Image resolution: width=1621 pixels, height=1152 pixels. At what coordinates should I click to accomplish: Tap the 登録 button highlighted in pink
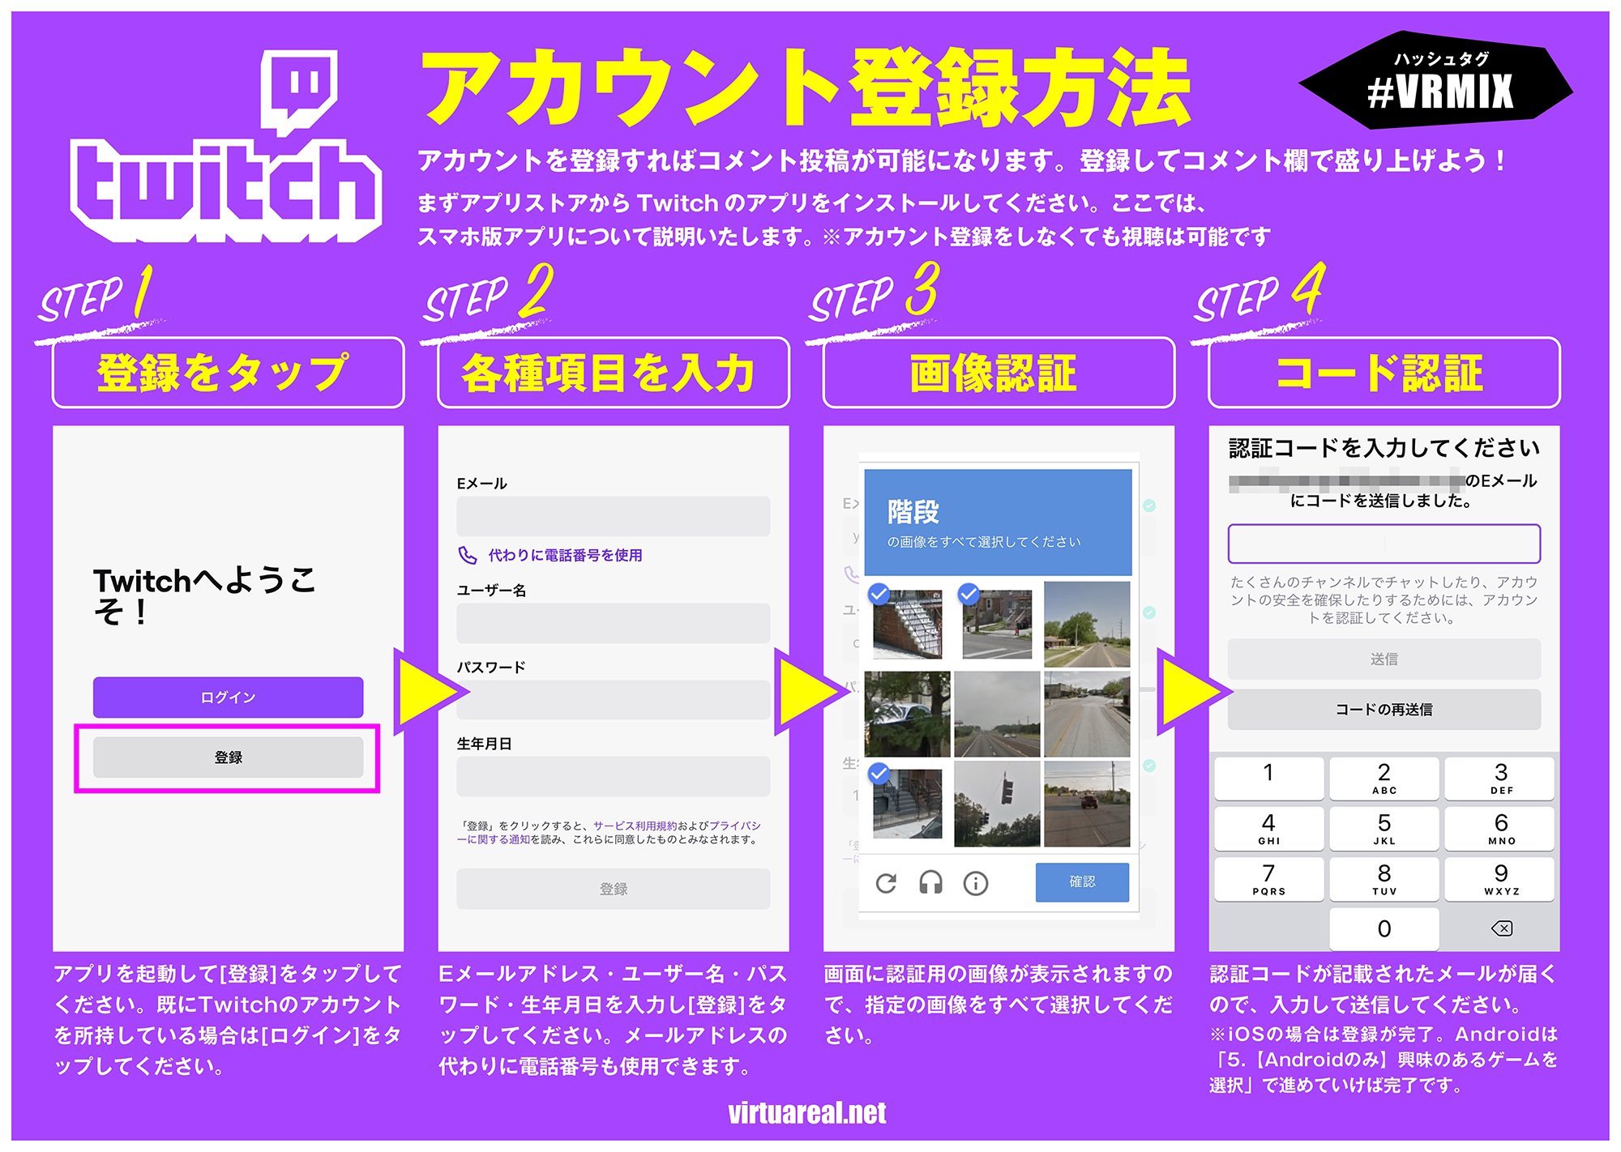228,757
